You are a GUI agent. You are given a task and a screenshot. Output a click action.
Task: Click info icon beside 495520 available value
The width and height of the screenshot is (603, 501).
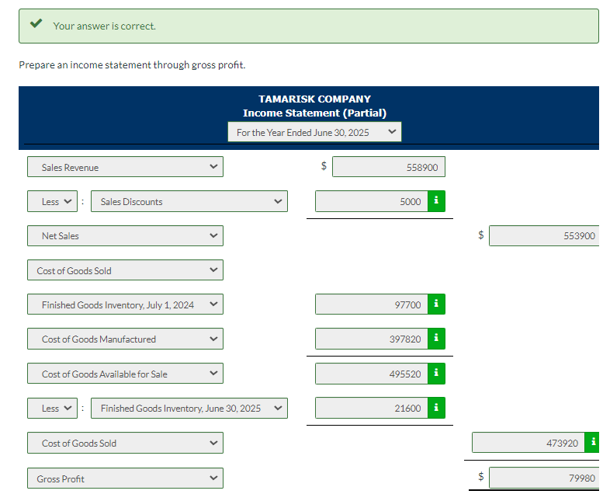(436, 374)
